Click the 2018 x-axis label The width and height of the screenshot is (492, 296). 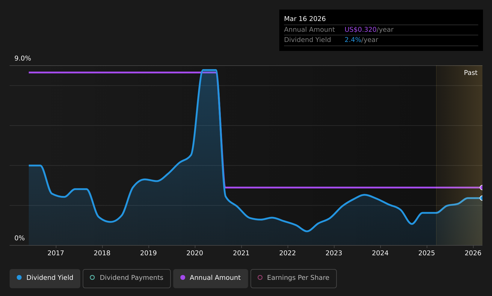point(102,253)
